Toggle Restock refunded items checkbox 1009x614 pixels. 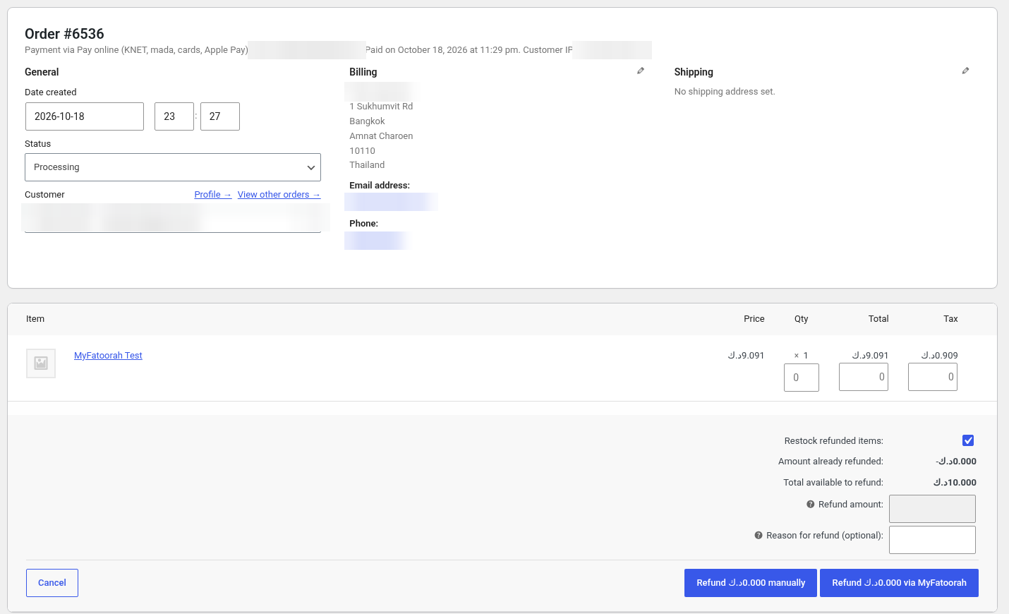tap(968, 440)
